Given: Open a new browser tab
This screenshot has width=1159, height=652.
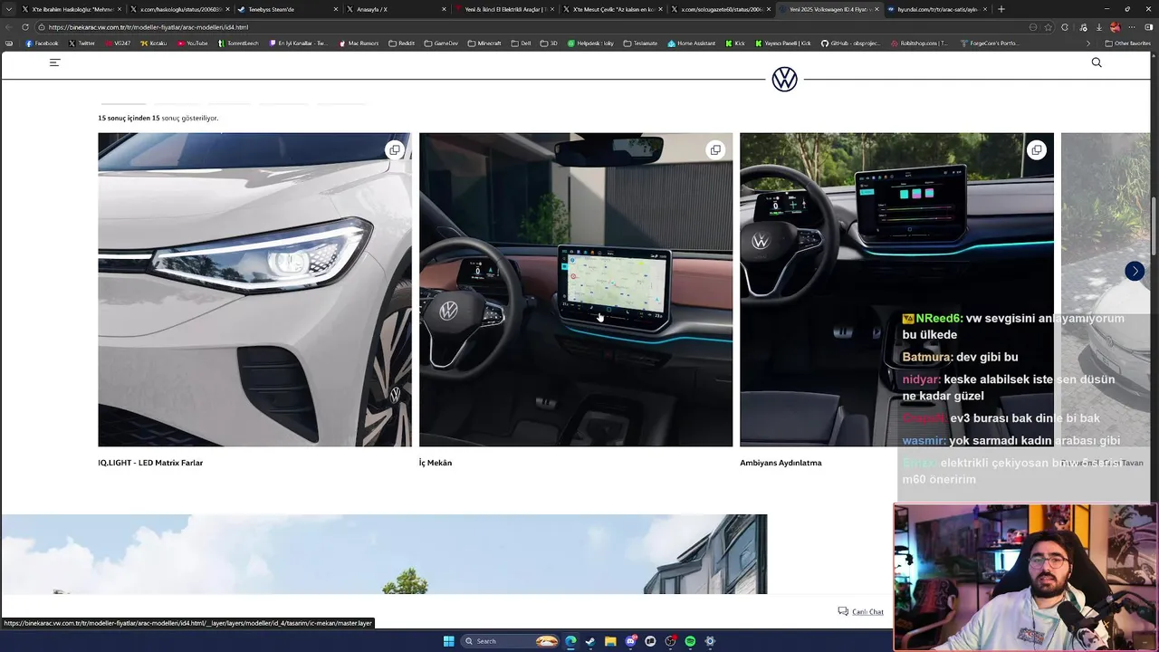Looking at the screenshot, I should pos(1001,9).
